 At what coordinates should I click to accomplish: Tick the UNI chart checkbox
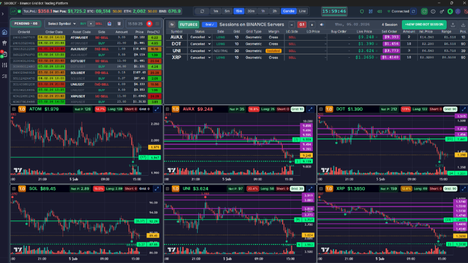[168, 189]
